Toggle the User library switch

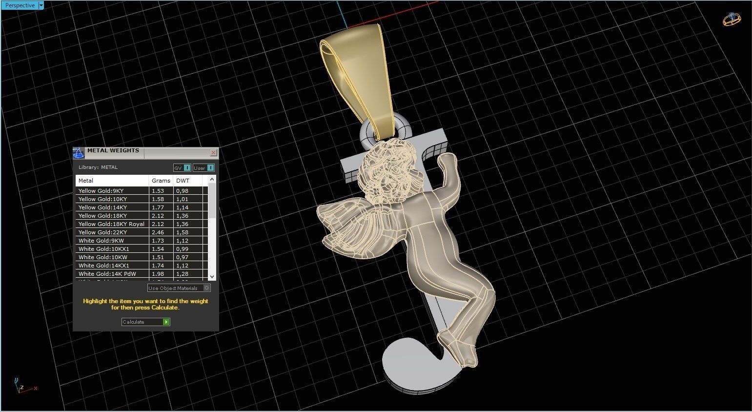tap(203, 168)
